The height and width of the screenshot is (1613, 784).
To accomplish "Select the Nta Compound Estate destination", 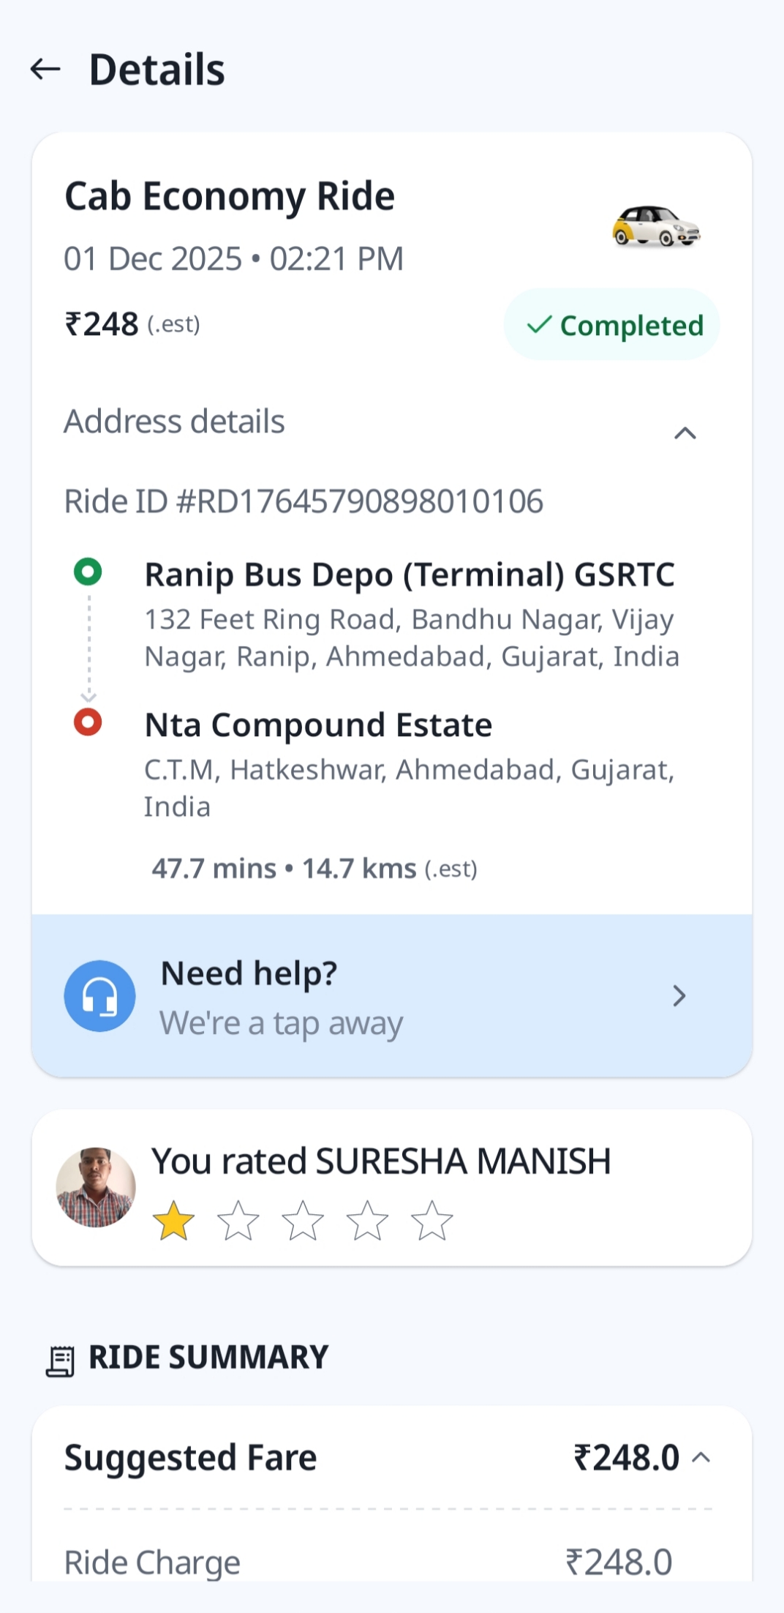I will click(318, 725).
